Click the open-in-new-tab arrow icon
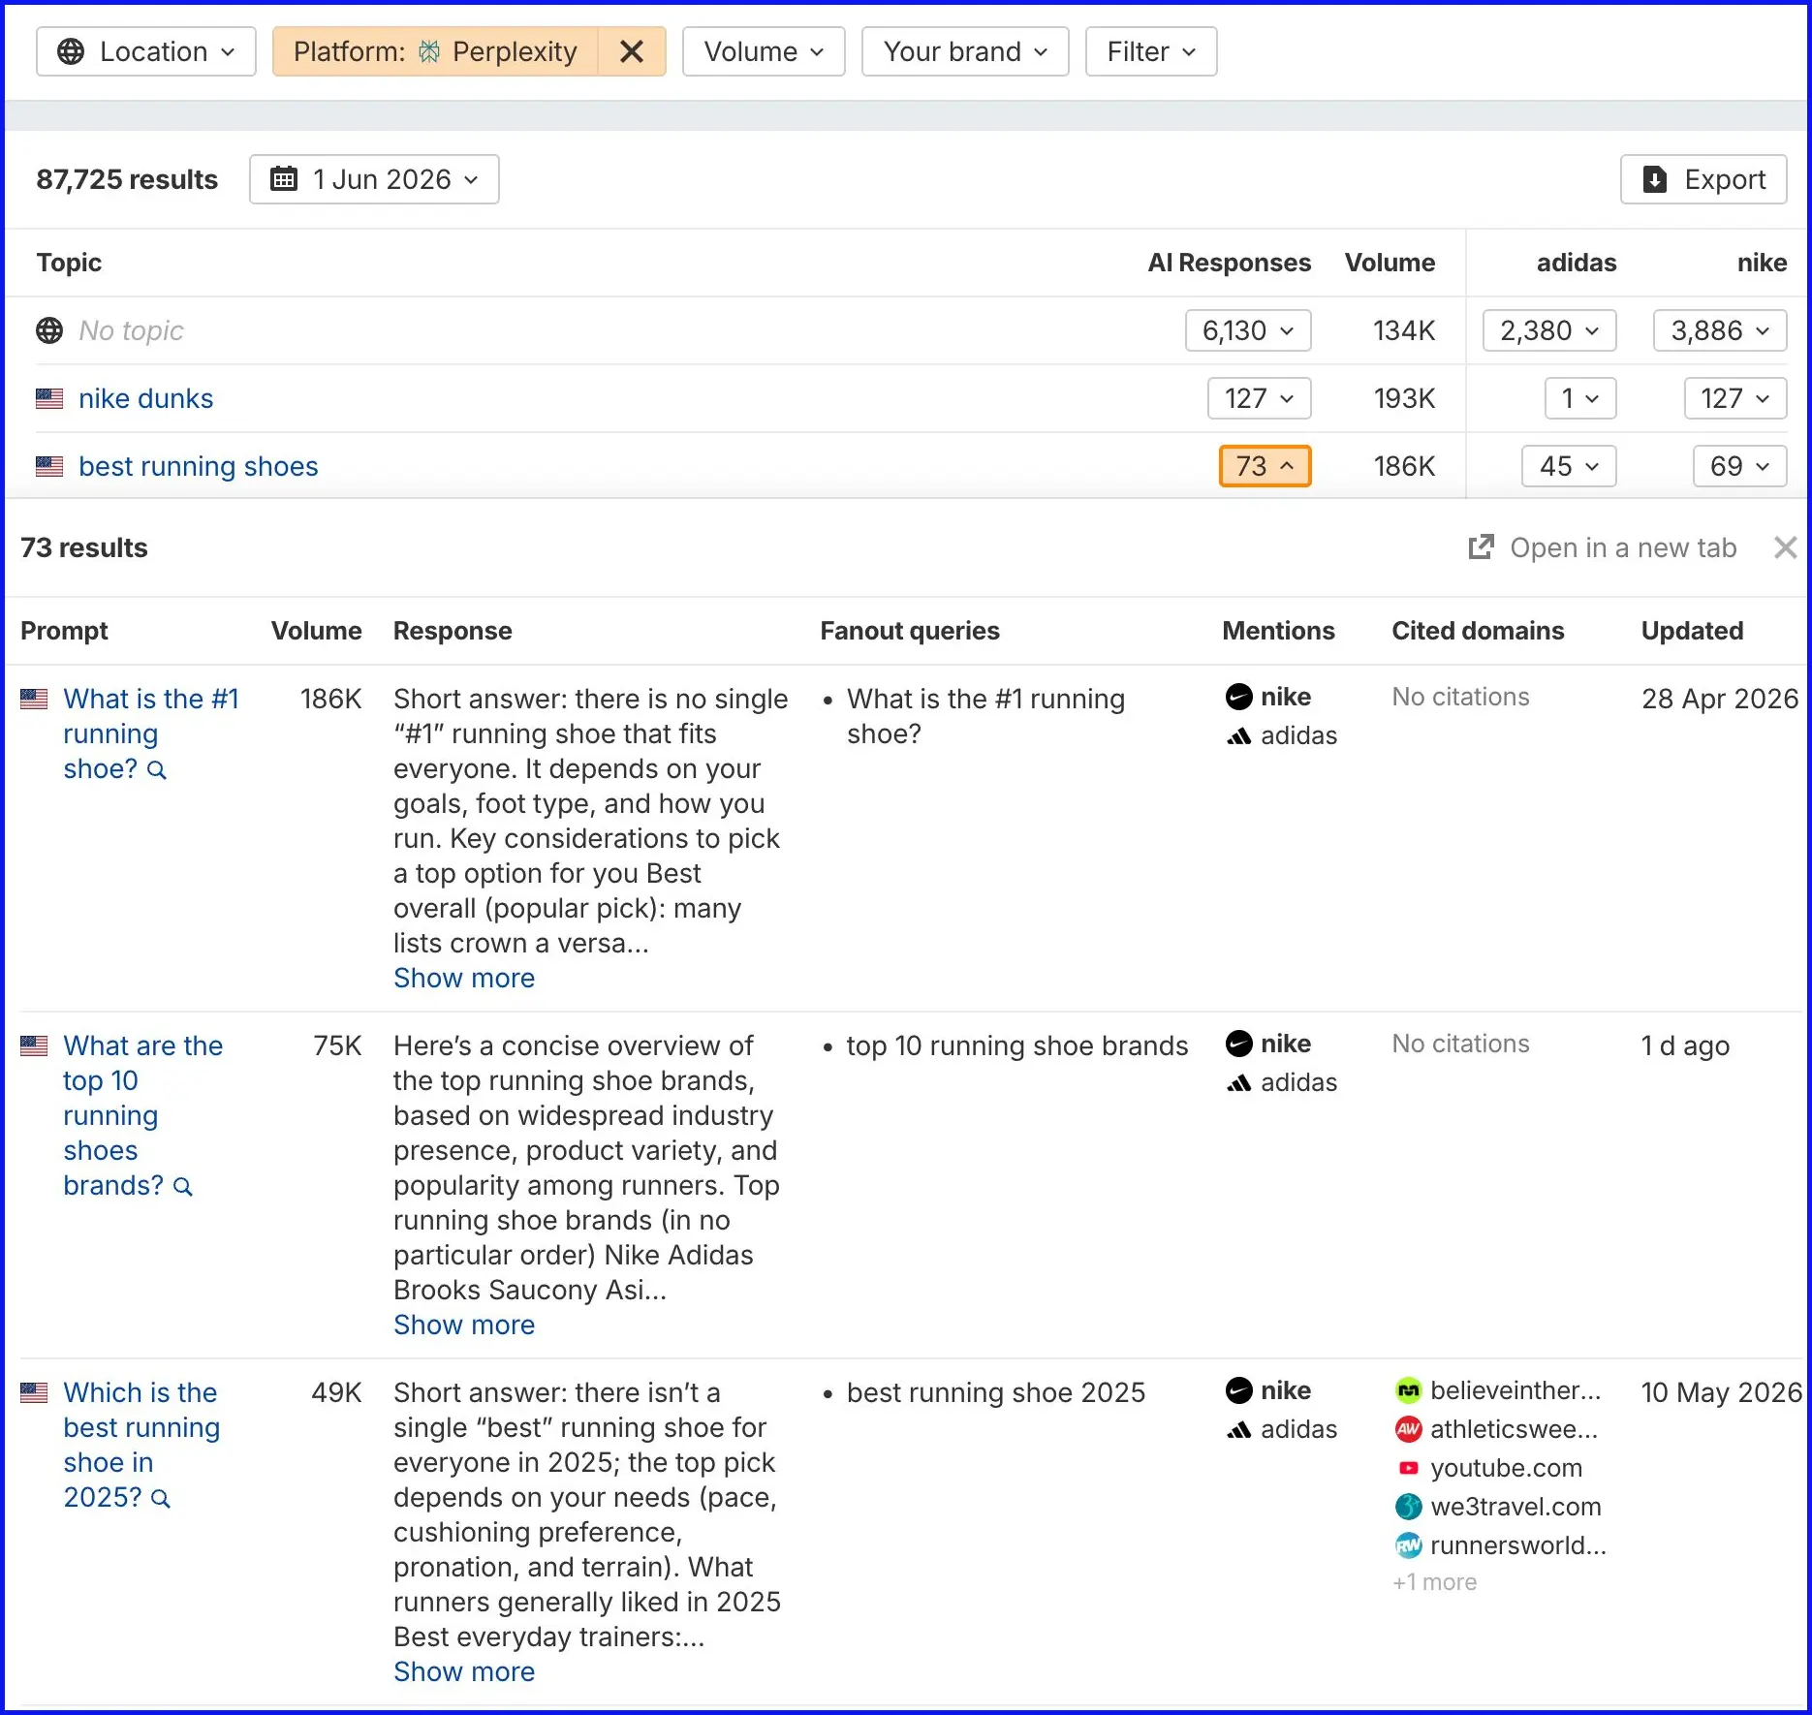Image resolution: width=1812 pixels, height=1715 pixels. 1481,547
